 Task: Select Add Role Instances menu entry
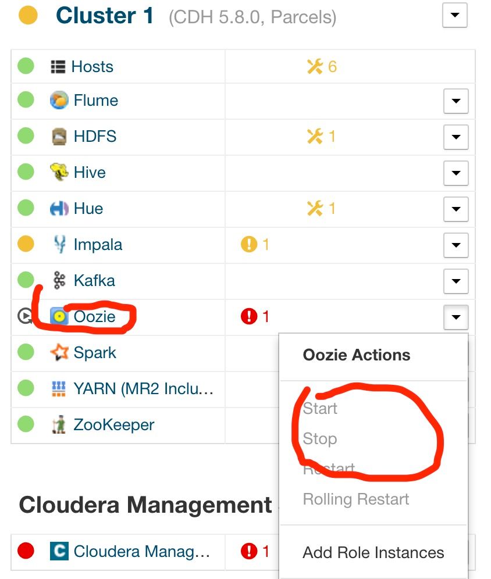tap(373, 552)
